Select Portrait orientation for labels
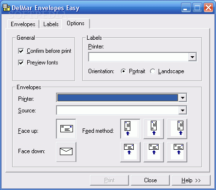Screen dimensions: 216x190 124,71
